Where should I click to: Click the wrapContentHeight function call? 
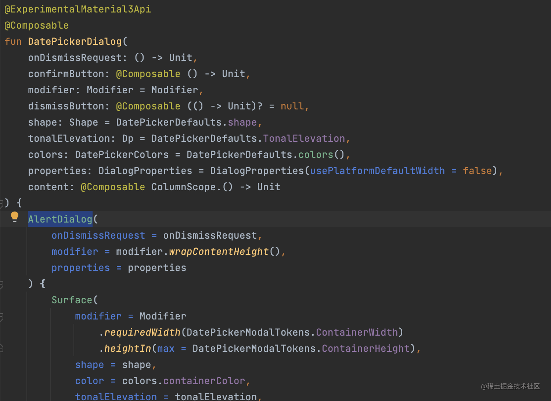(219, 251)
